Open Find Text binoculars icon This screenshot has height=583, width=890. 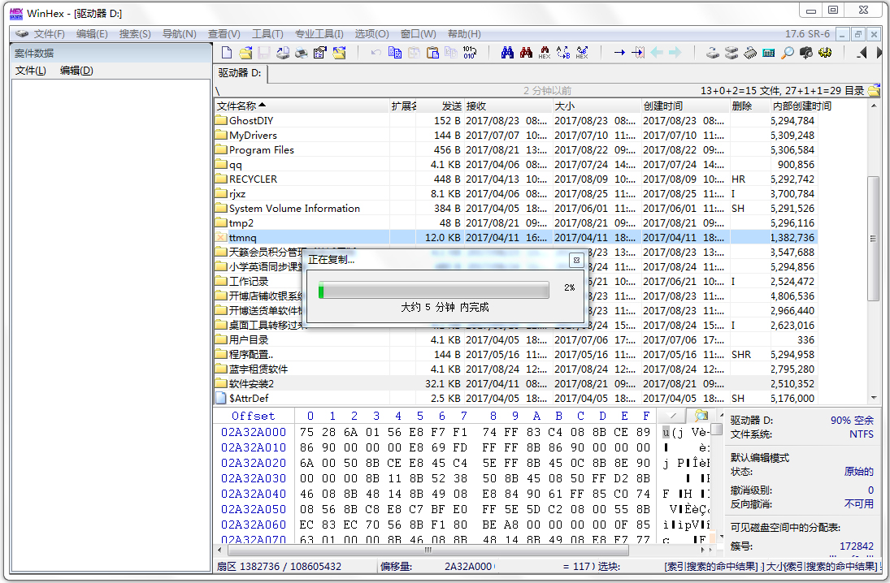507,53
